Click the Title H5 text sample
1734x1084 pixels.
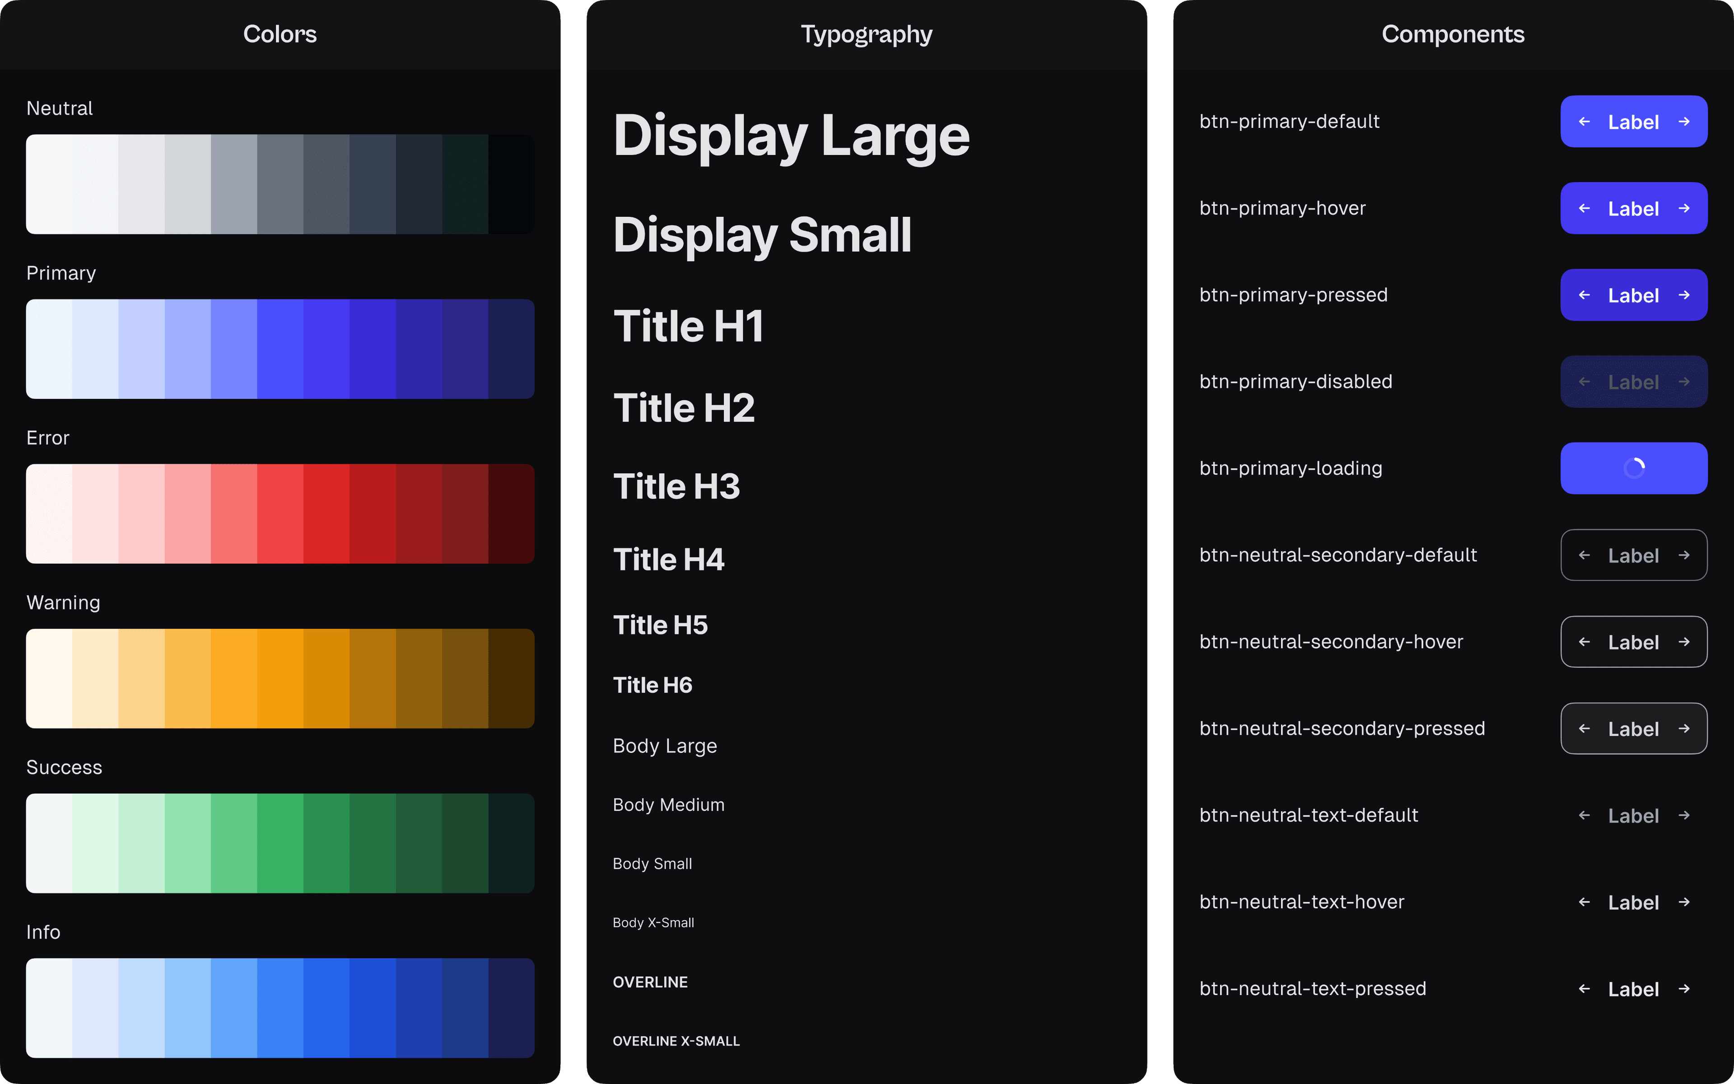point(661,625)
